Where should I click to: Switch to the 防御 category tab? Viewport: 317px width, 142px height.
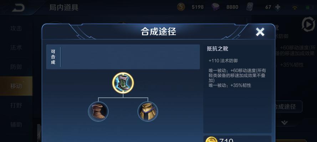coord(16,67)
